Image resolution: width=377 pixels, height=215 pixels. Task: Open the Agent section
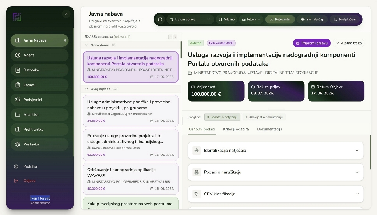40,55
